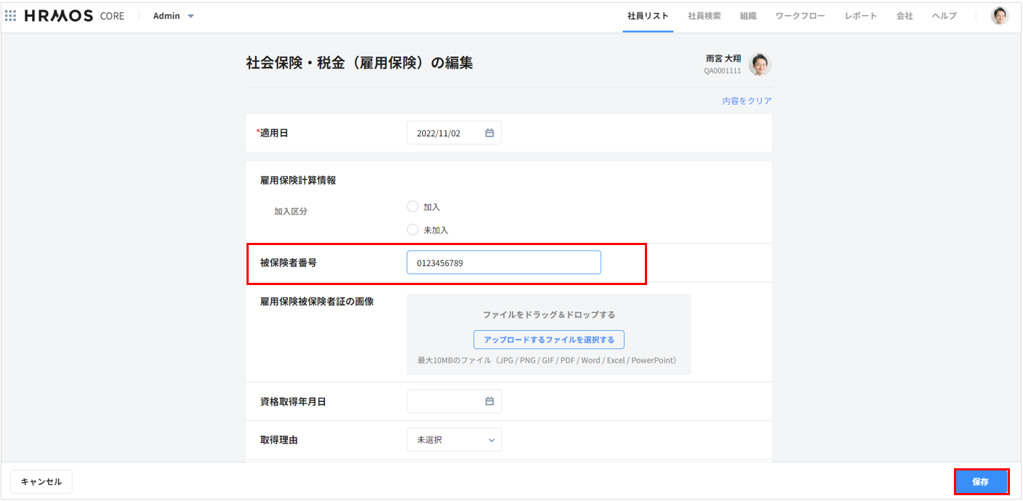
Task: Open calendar icon for 資格取得年月日 field
Action: coord(489,401)
